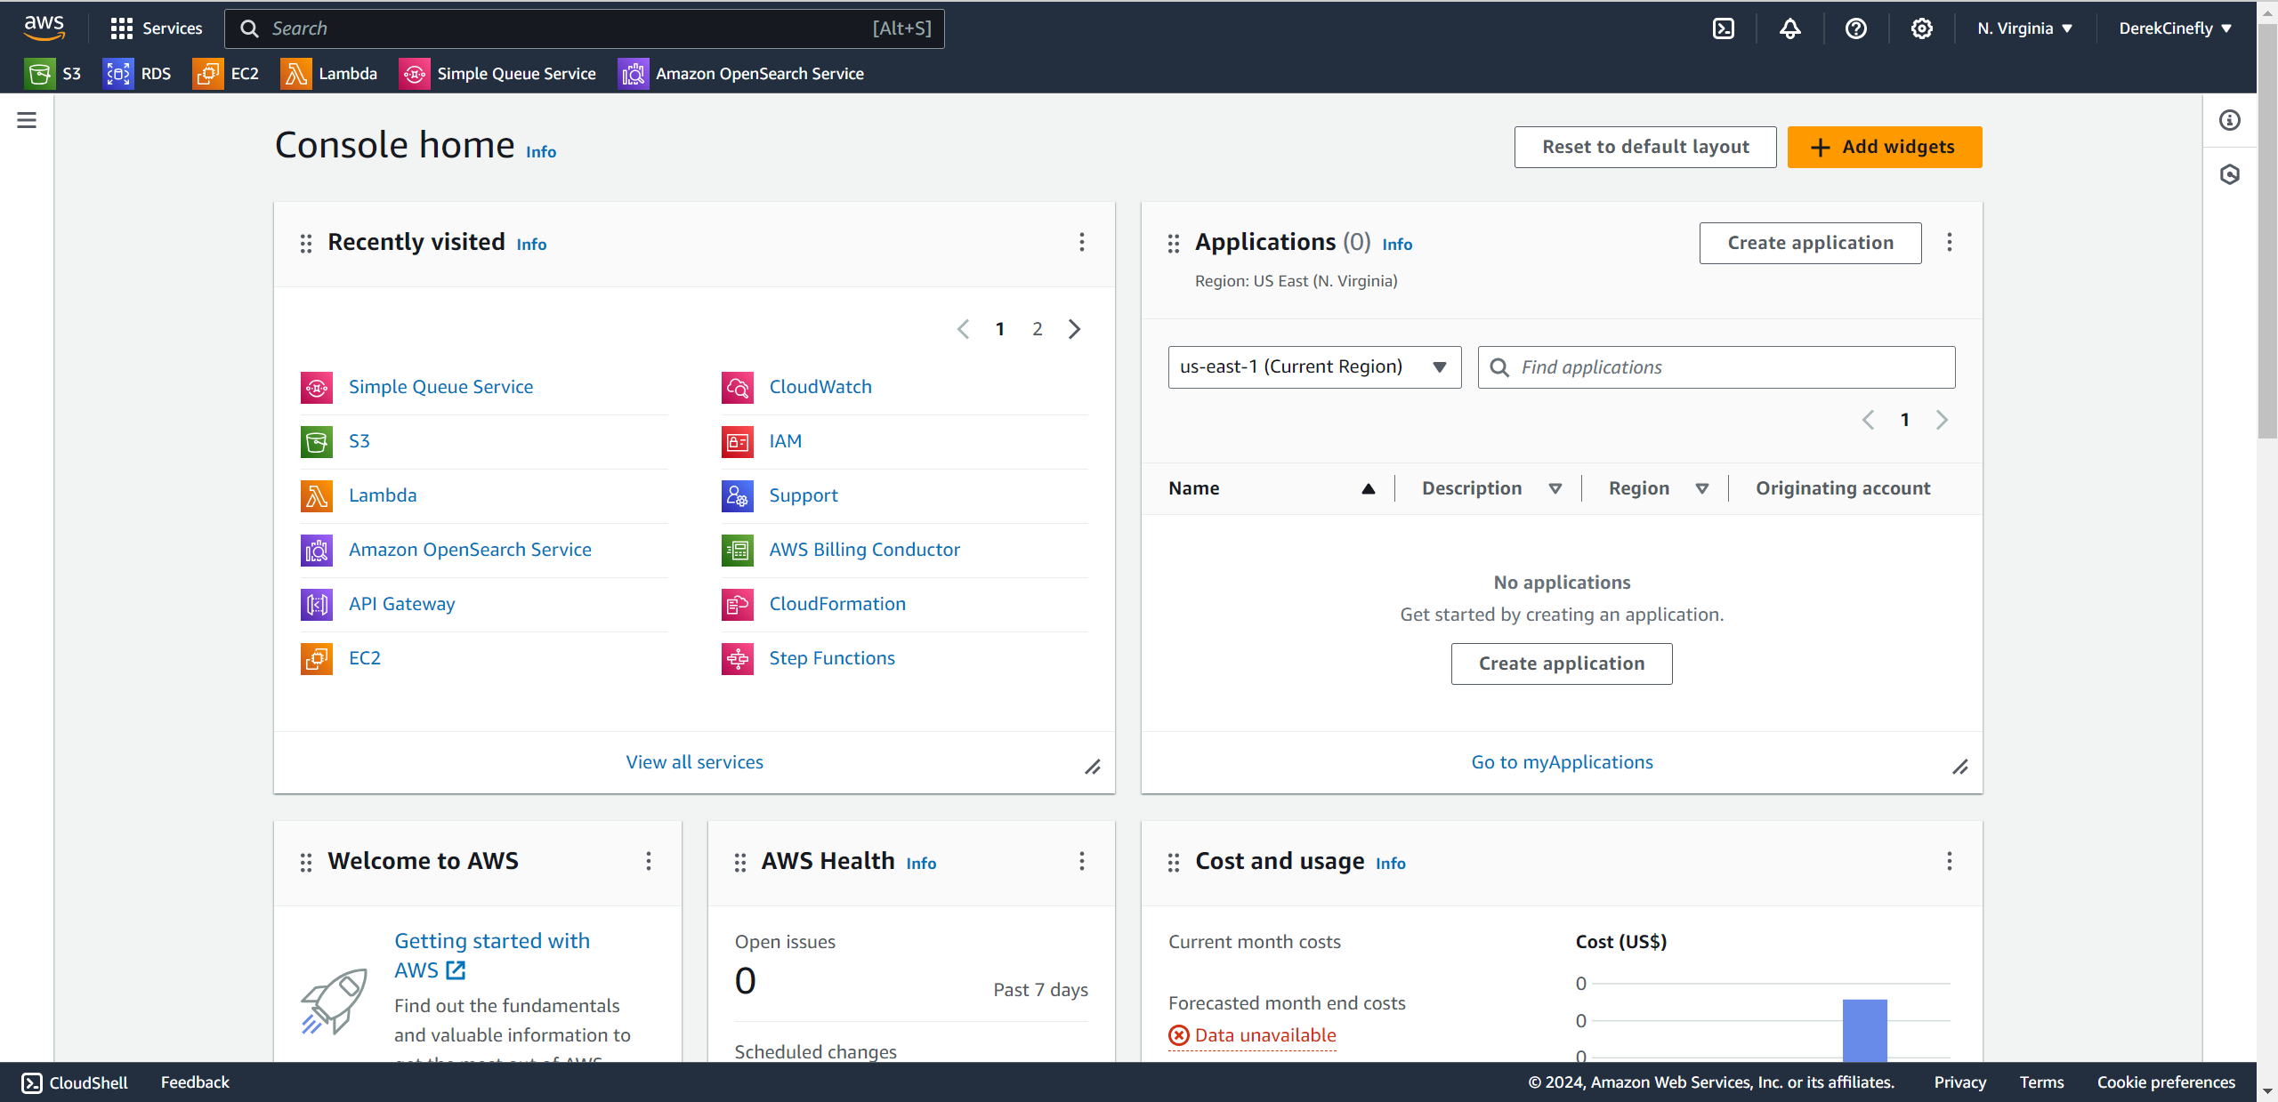The width and height of the screenshot is (2278, 1102).
Task: Open Simple Queue Service in Recently visited list
Action: (440, 387)
